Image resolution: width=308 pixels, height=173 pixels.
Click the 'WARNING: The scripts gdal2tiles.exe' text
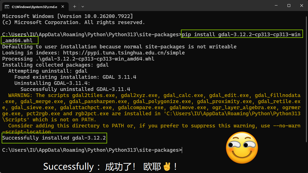point(151,108)
